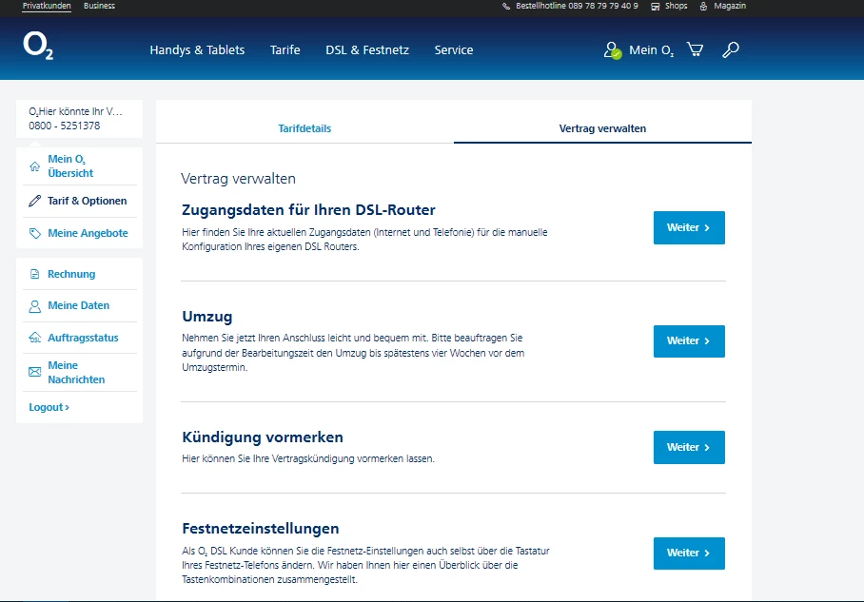Click the Magazin icon in top bar
This screenshot has height=602, width=864.
pos(703,6)
